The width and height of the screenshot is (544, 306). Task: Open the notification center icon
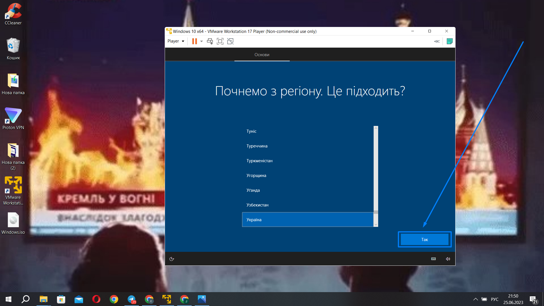[534, 299]
